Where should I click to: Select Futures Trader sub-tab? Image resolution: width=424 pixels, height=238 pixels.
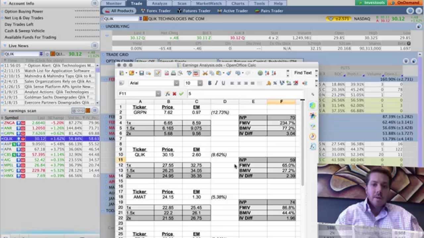194,11
